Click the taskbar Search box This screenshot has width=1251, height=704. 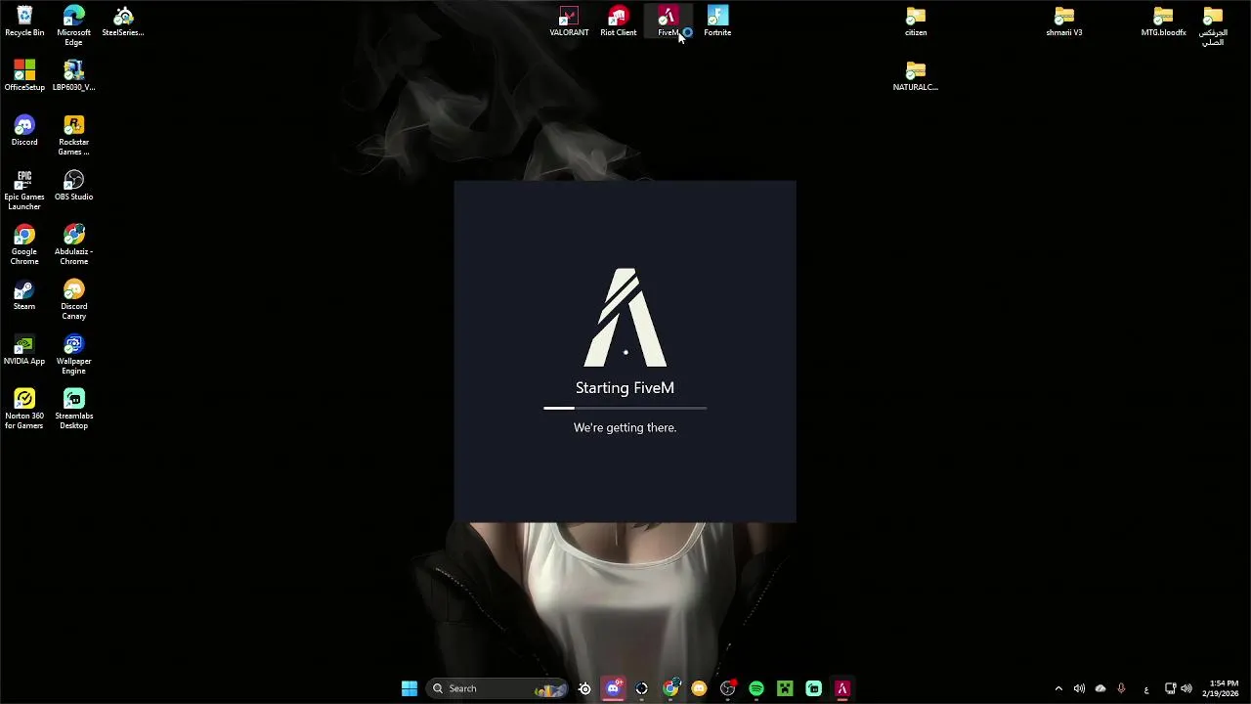[497, 688]
